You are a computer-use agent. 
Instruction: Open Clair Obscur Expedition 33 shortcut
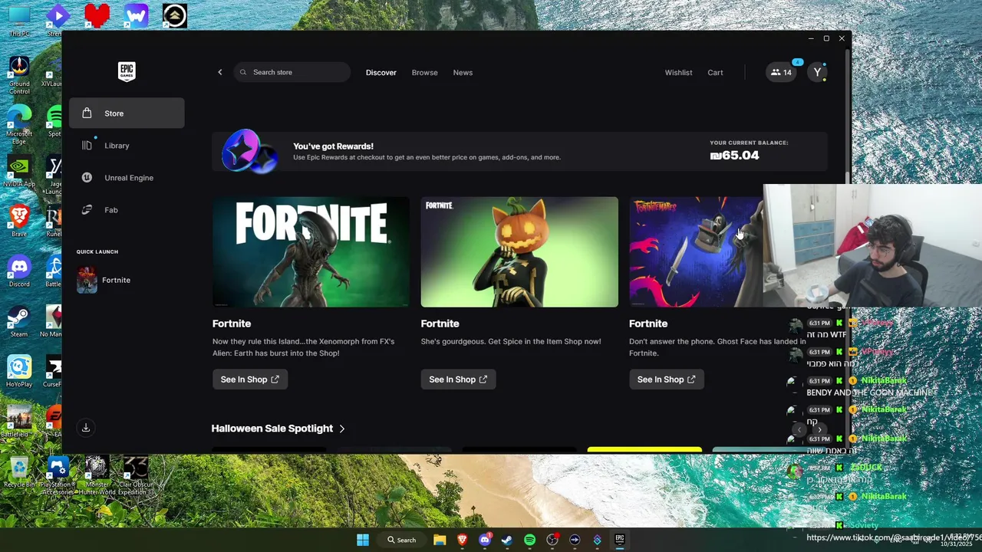136,475
